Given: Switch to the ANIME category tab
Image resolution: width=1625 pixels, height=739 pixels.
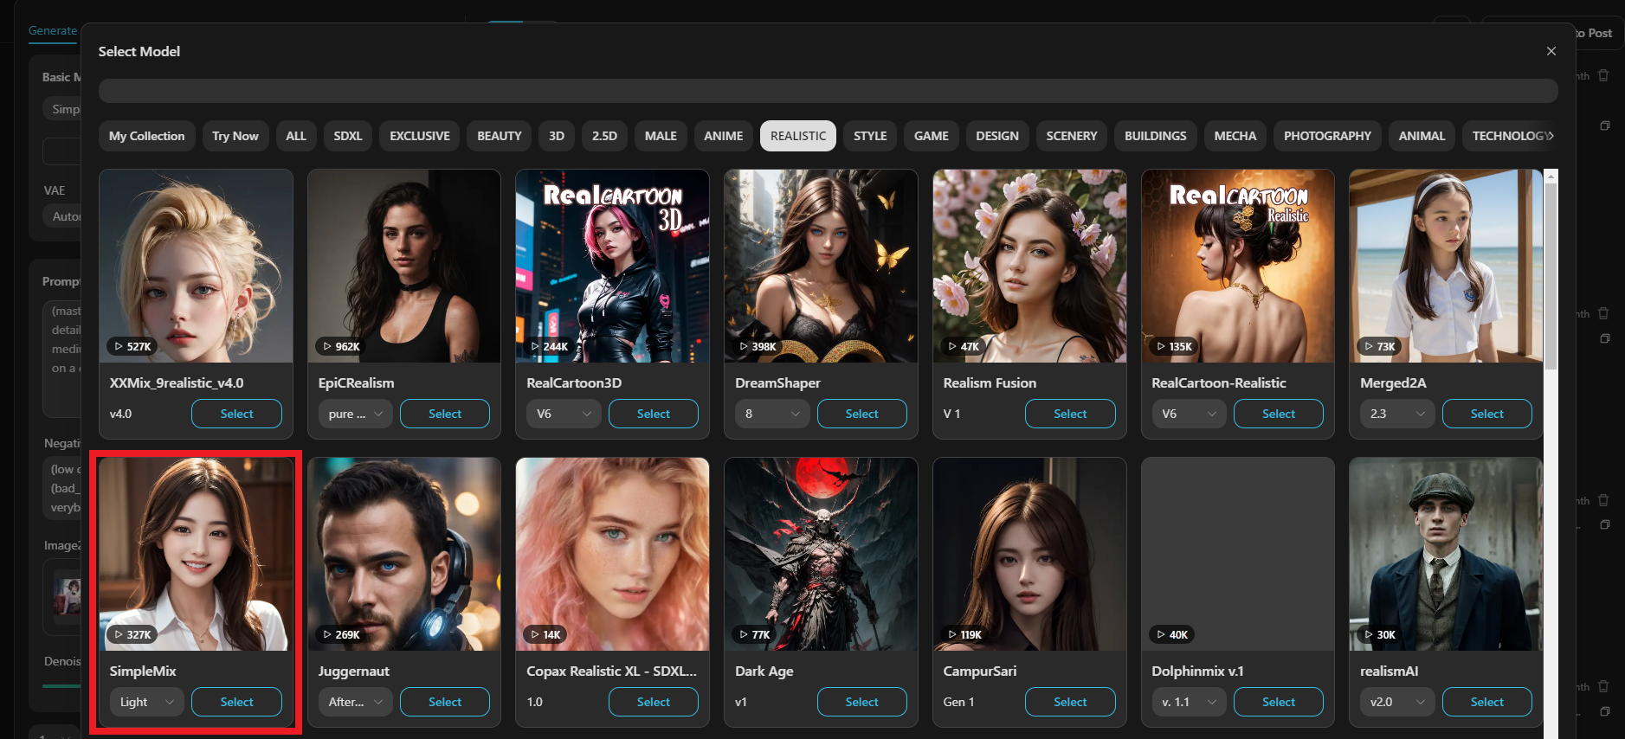Looking at the screenshot, I should coord(723,136).
